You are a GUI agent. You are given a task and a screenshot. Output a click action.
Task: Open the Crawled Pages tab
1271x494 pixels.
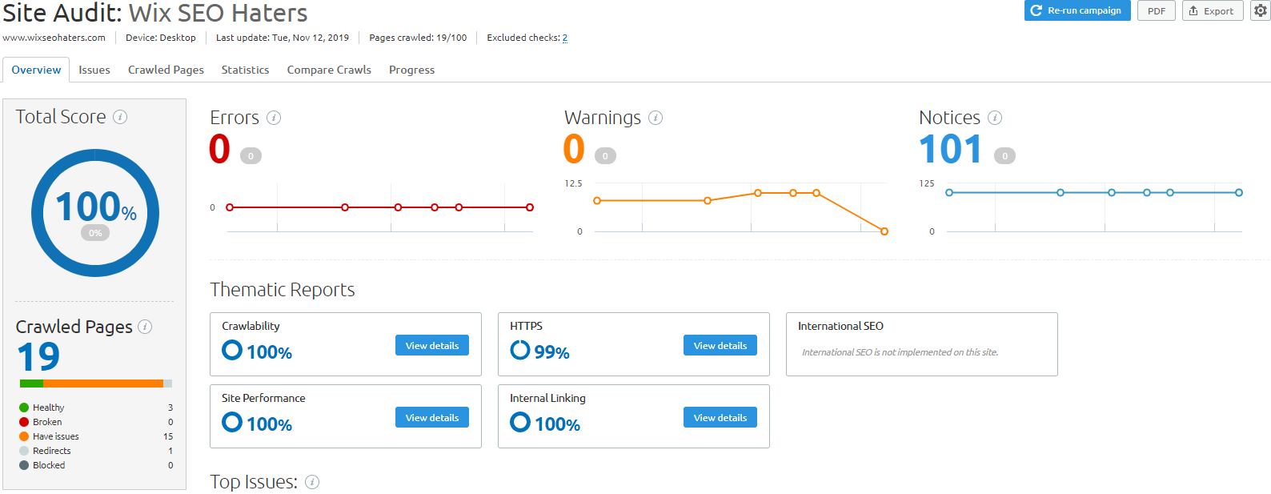point(166,70)
